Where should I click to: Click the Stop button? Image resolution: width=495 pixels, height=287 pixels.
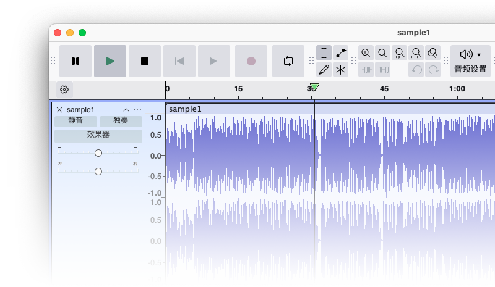[145, 61]
